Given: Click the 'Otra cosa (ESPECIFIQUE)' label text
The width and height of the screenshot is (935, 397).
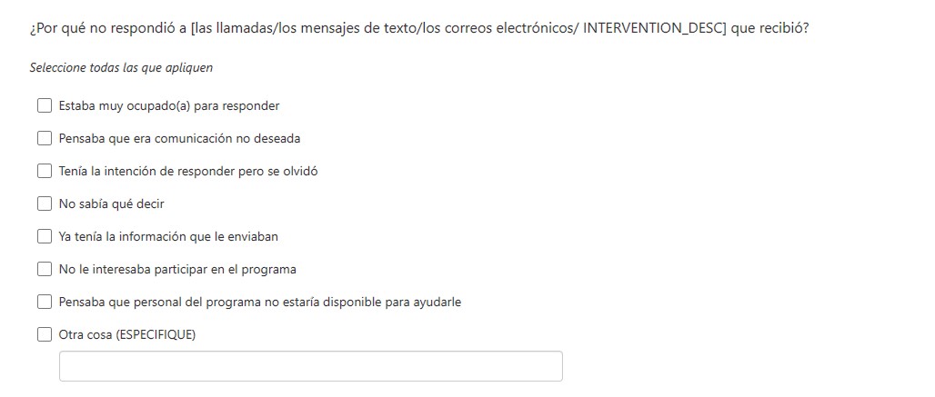Looking at the screenshot, I should pyautogui.click(x=127, y=334).
